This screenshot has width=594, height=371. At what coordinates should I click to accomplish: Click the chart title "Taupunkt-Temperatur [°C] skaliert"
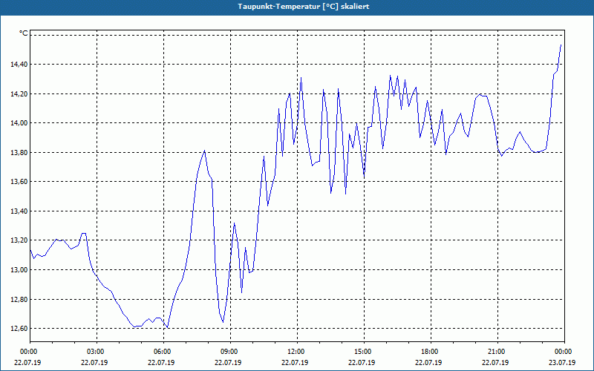tap(304, 7)
